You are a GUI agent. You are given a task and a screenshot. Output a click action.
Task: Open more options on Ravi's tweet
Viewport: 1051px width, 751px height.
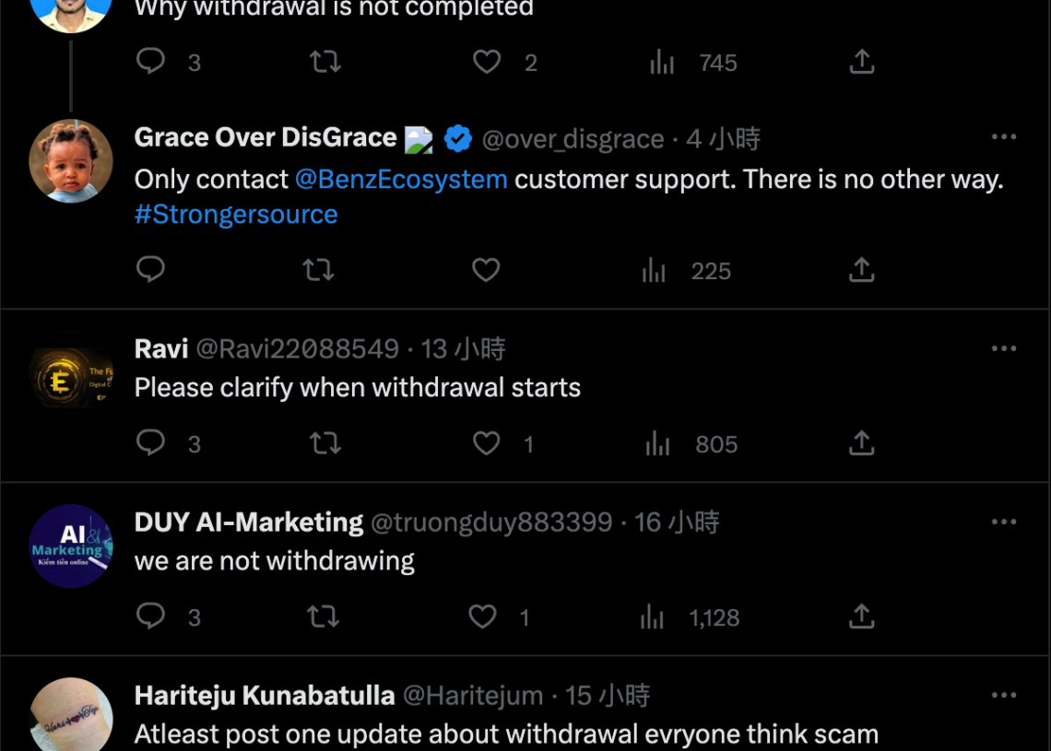(1003, 348)
